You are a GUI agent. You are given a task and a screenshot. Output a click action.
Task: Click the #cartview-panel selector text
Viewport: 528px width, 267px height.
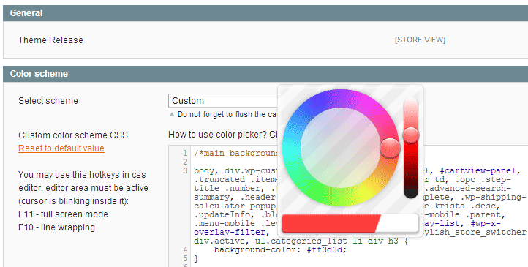point(478,170)
